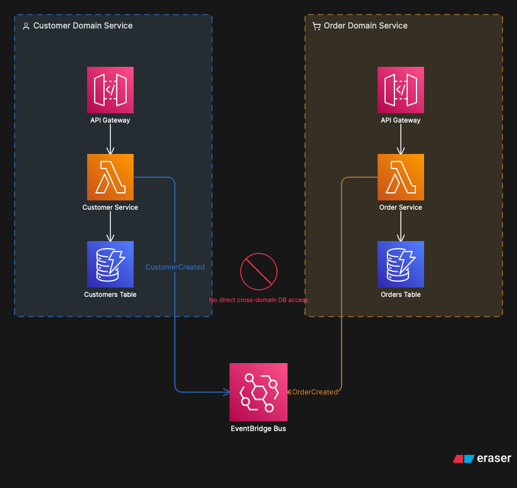
Task: Click the CustomerCreated edge label
Action: pyautogui.click(x=175, y=267)
